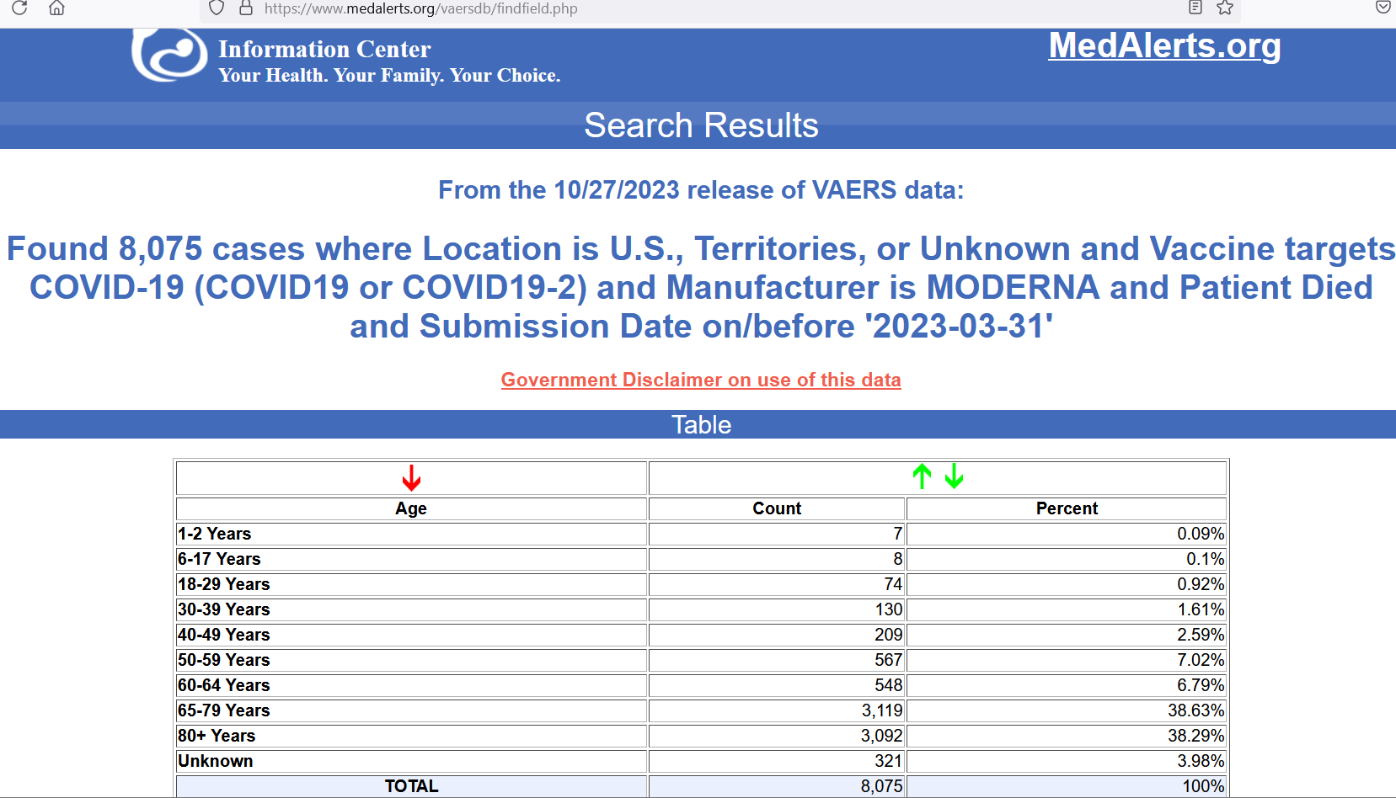
Task: Click the 1.61% percent cell
Action: point(1067,609)
